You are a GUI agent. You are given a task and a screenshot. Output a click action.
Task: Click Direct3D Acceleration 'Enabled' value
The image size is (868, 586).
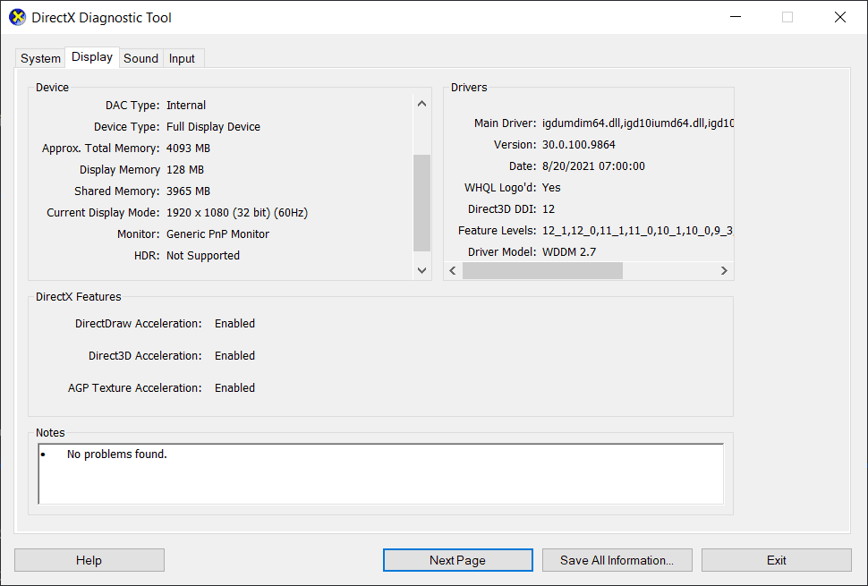coord(234,356)
